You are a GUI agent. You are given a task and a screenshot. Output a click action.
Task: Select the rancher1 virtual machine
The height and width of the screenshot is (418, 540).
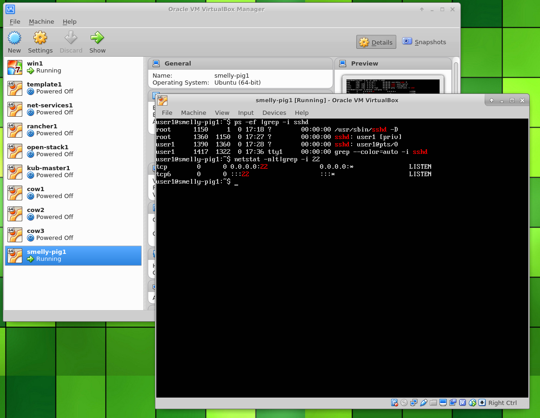click(x=73, y=130)
